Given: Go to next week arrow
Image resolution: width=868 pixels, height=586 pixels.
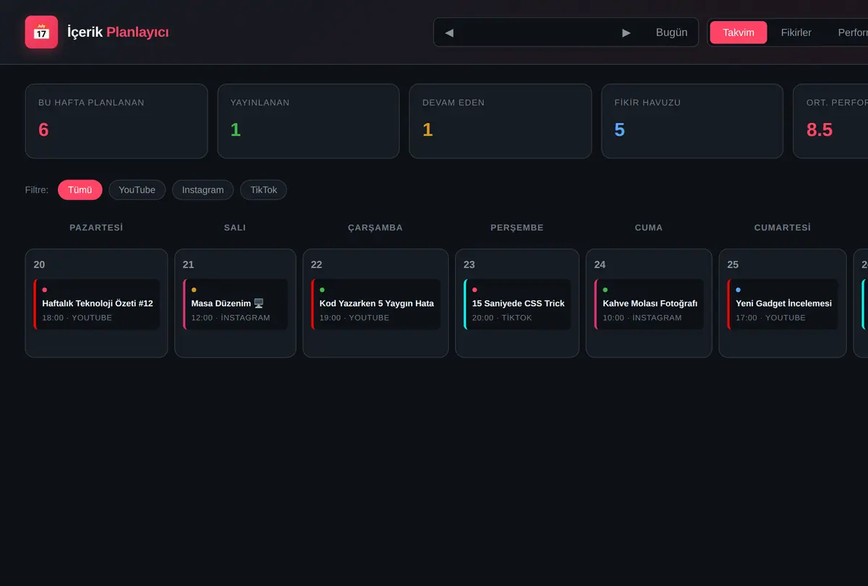Looking at the screenshot, I should 626,33.
